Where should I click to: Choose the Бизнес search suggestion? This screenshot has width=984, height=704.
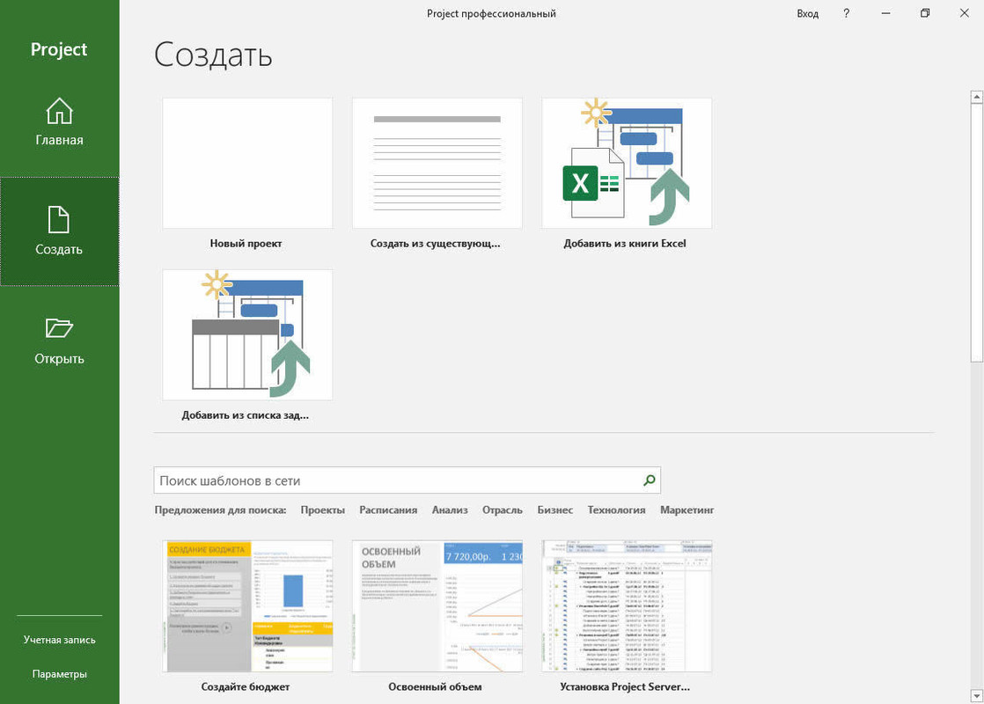[x=554, y=510]
